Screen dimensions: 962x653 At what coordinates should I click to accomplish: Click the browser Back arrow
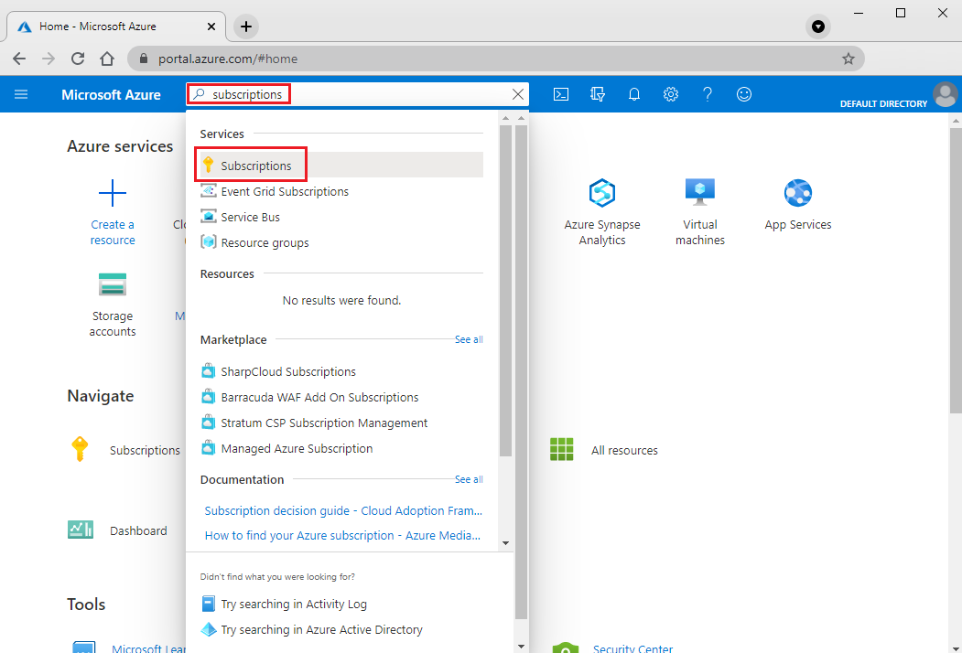[19, 59]
